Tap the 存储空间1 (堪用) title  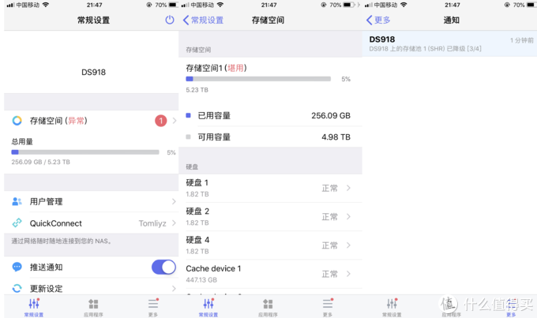click(216, 68)
